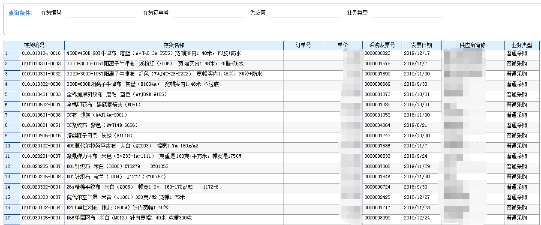Click the 40S莫代尔拉架平纹布 item name
Image resolution: width=541 pixels, height=225 pixels.
132,146
